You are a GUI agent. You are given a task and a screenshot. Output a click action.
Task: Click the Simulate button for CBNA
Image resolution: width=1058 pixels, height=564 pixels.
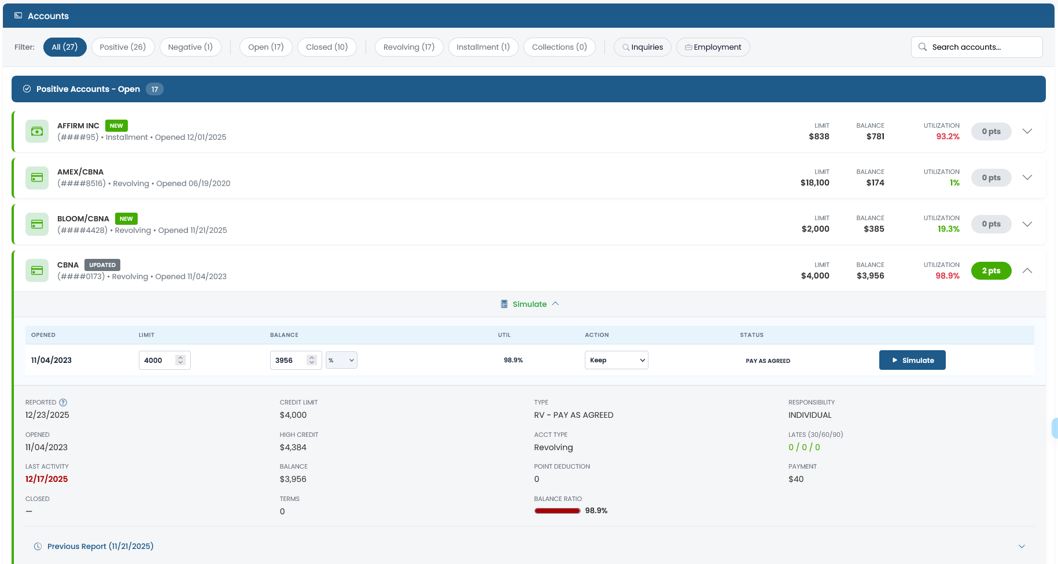tap(912, 359)
